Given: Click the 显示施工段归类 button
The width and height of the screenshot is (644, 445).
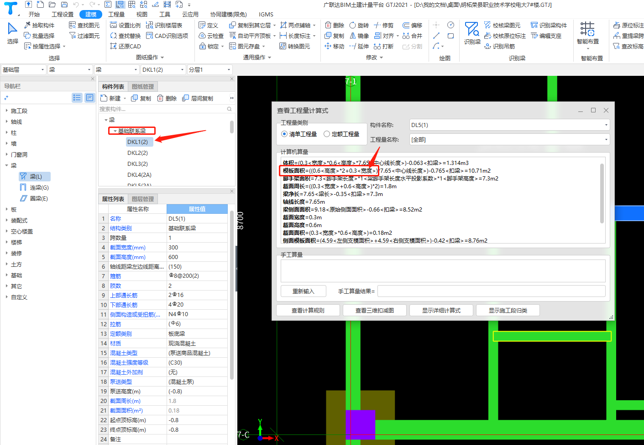Looking at the screenshot, I should (508, 310).
